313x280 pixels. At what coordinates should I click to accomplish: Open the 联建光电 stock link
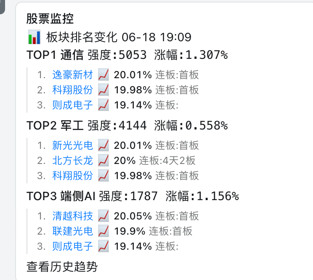pos(72,231)
